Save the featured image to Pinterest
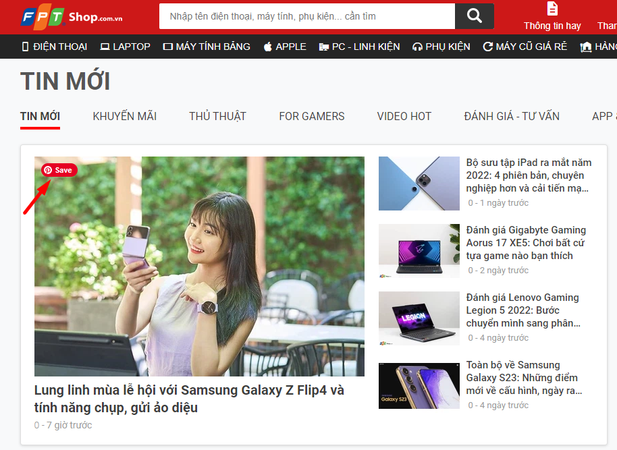The image size is (617, 450). tap(59, 170)
